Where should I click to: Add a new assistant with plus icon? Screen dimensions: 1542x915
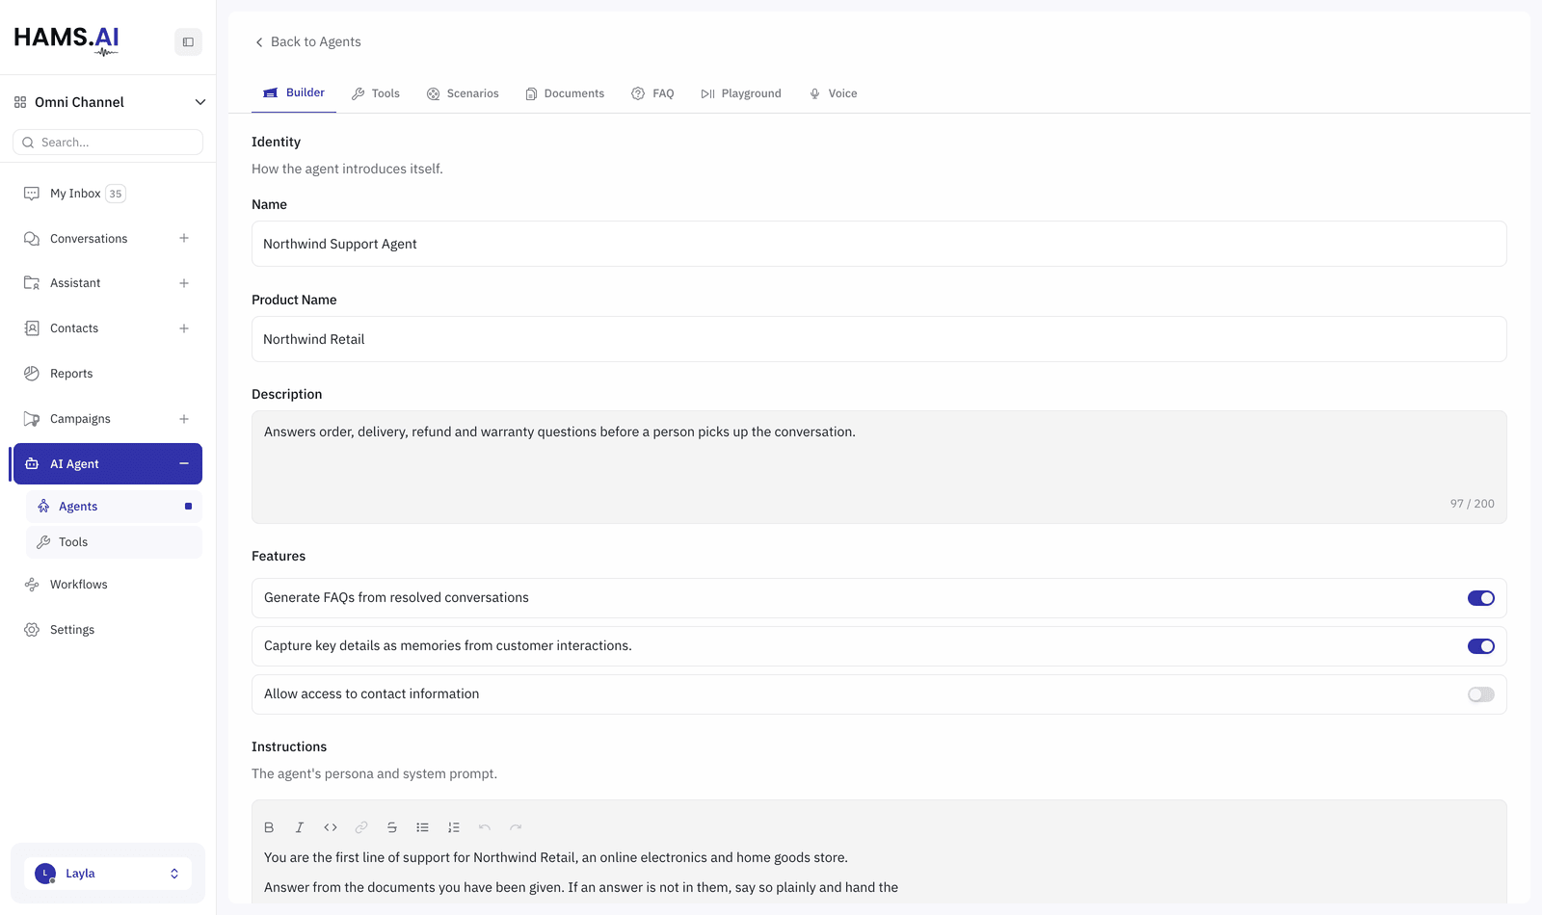[x=184, y=283]
